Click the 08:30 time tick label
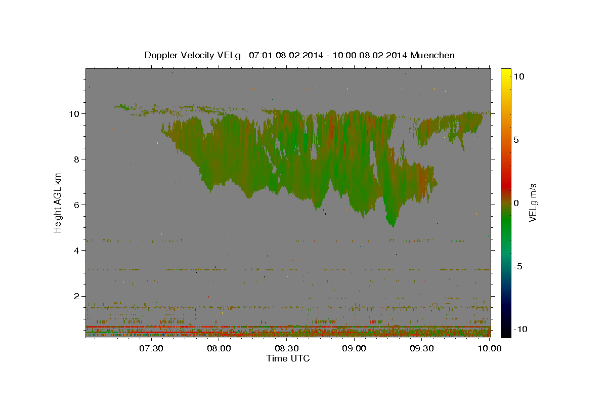The height and width of the screenshot is (405, 607). point(286,348)
